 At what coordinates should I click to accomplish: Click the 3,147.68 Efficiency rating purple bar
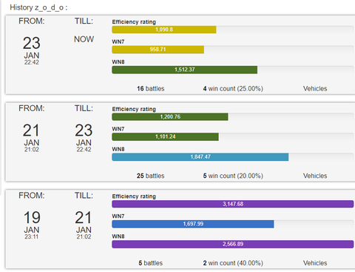click(233, 204)
